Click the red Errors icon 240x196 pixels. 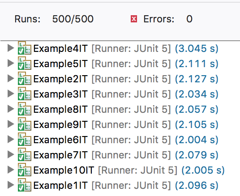(134, 19)
